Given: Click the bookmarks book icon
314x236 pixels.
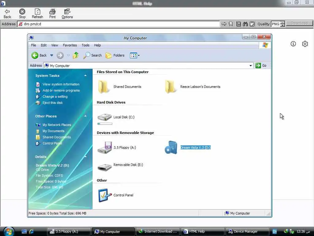Looking at the screenshot, I should (239, 24).
